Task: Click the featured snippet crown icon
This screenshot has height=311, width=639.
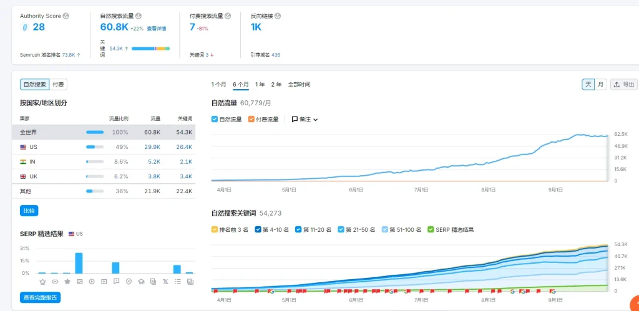Action: tap(42, 281)
